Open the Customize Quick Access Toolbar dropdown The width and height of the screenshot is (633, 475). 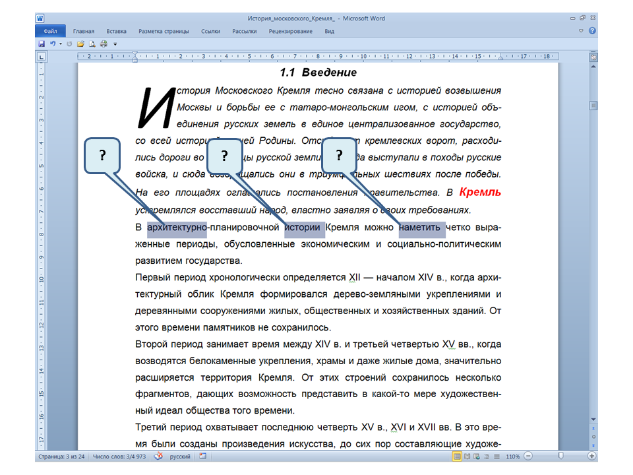pos(115,44)
